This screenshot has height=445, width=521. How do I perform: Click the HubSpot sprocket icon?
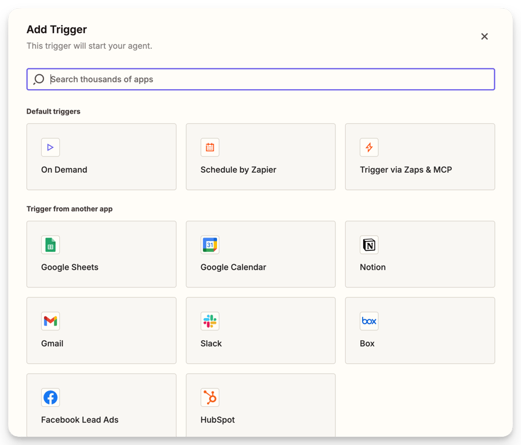pyautogui.click(x=210, y=397)
